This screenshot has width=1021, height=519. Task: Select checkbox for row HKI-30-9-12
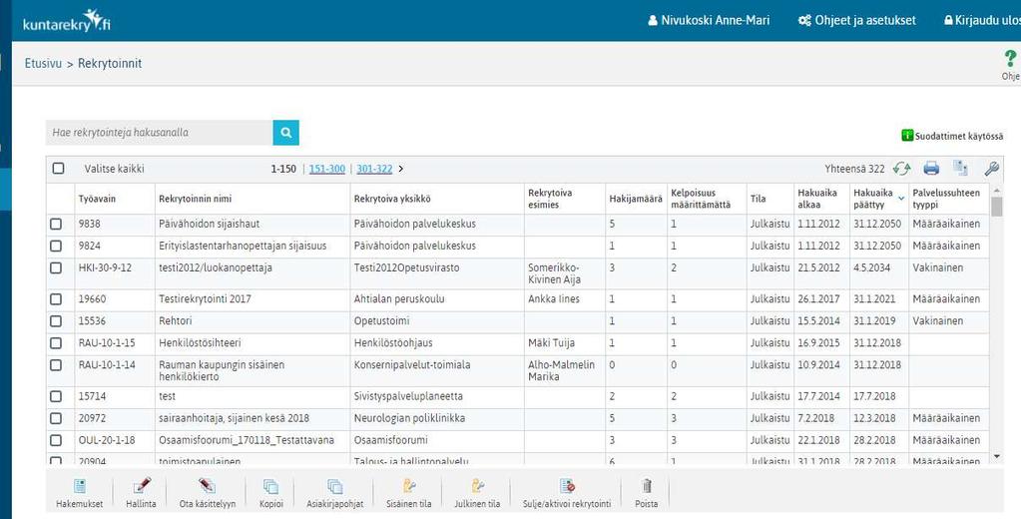[56, 267]
